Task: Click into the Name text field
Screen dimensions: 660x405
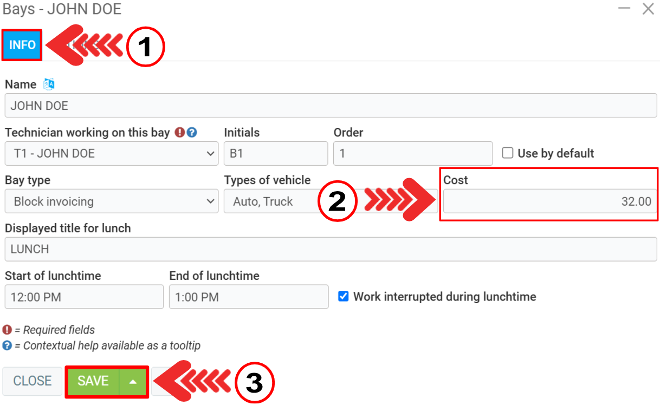Action: (x=331, y=106)
